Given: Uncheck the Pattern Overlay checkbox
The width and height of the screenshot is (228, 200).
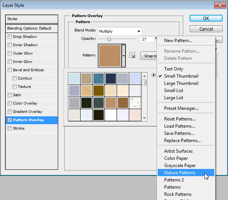Looking at the screenshot, I should click(x=10, y=120).
